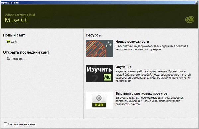Open an existing site with Открыть...
The width and height of the screenshot is (199, 129).
pos(18,59)
